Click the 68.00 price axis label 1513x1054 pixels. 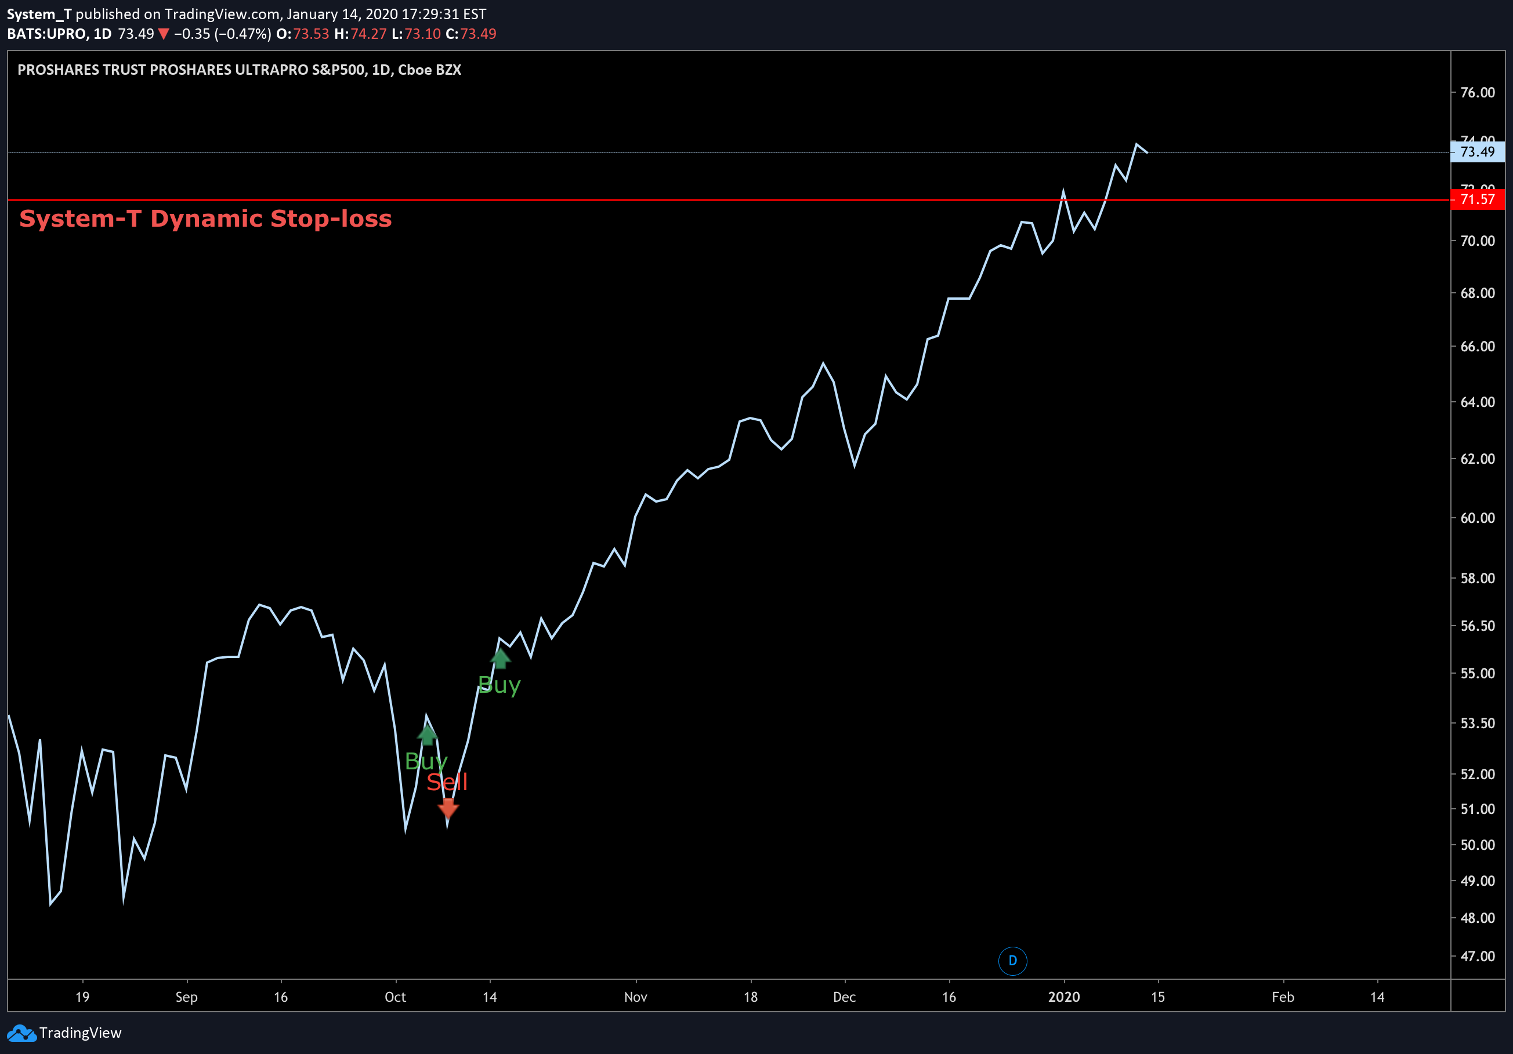1478,293
